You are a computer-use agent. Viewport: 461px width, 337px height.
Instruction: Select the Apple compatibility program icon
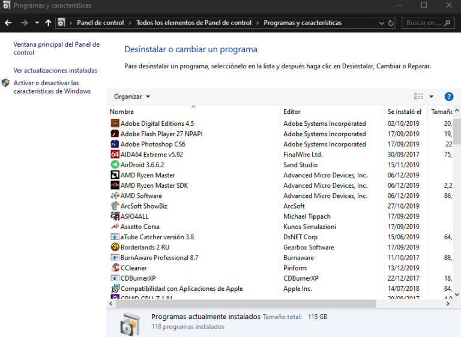pos(115,288)
